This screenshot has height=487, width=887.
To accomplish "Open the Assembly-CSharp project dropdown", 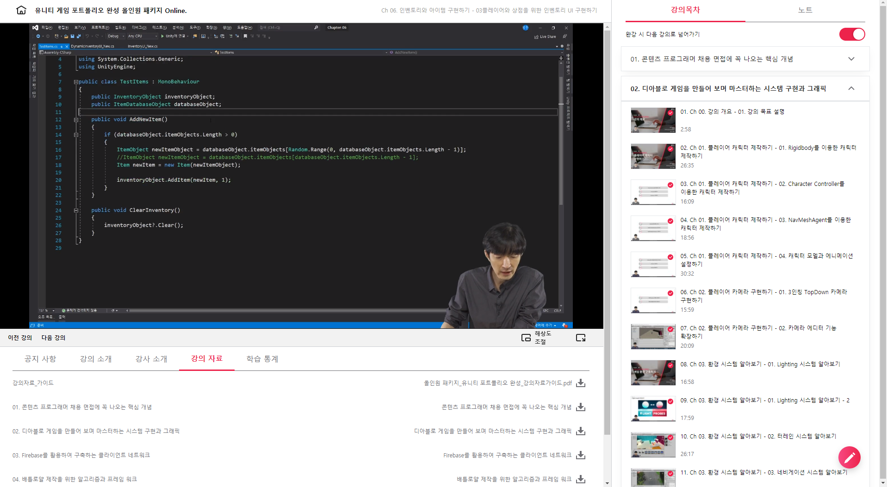I will tap(126, 53).
